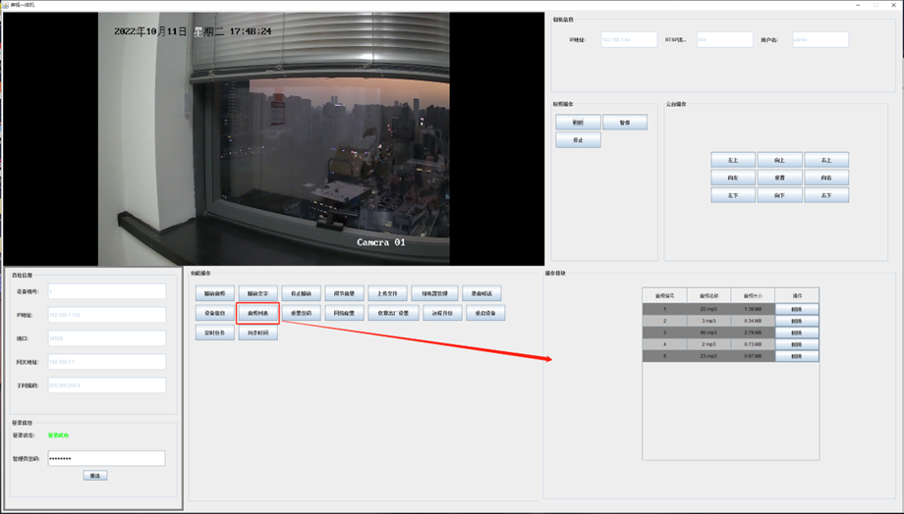Click the Camera 01 video feed
The image size is (904, 514).
(274, 139)
